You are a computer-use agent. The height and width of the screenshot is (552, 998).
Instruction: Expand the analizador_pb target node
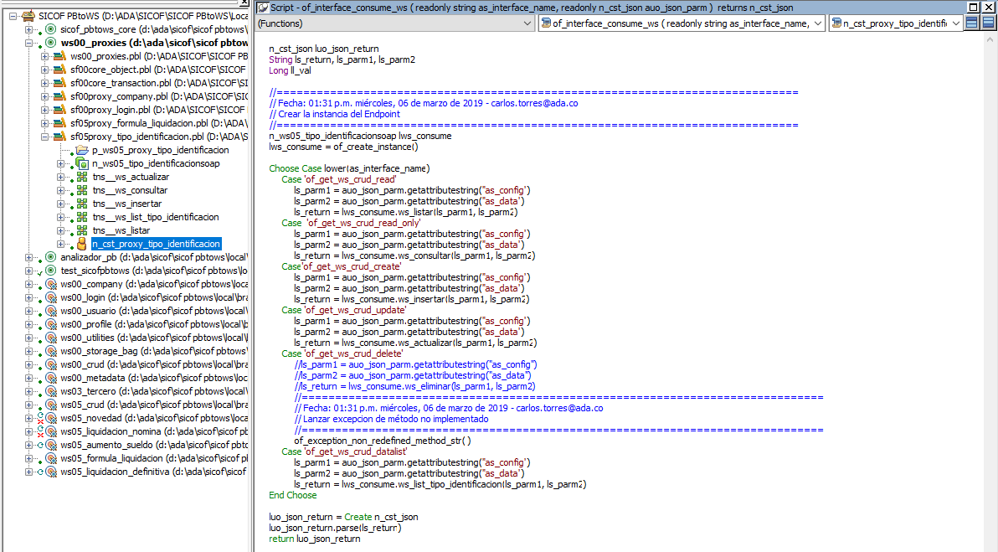coord(28,257)
